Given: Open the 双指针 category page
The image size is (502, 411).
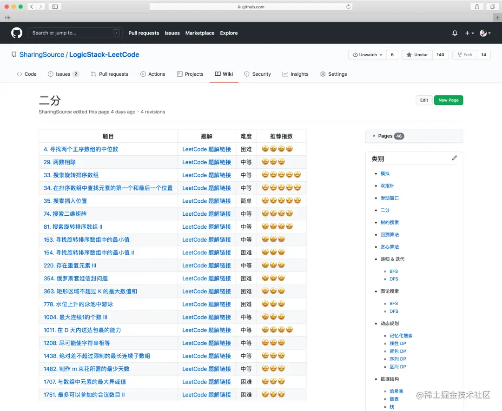Looking at the screenshot, I should [x=387, y=186].
